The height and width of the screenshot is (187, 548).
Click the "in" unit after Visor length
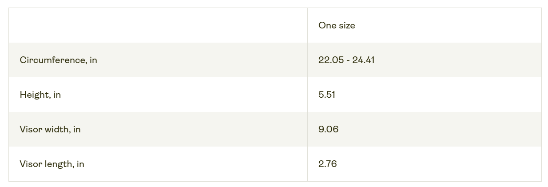pos(80,164)
